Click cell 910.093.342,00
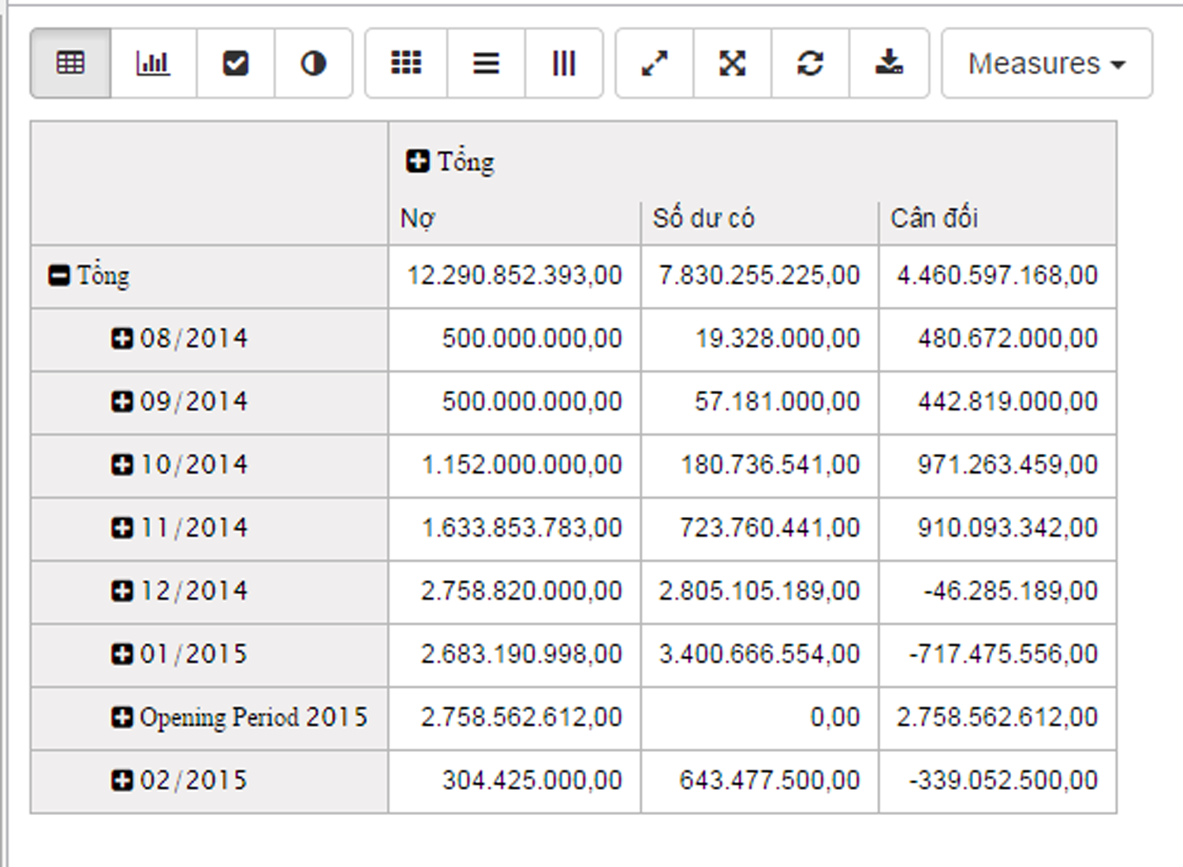 [1008, 527]
